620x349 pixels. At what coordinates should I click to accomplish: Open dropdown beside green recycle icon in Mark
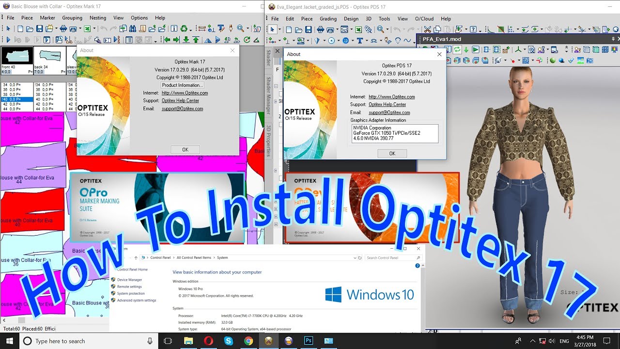[190, 30]
